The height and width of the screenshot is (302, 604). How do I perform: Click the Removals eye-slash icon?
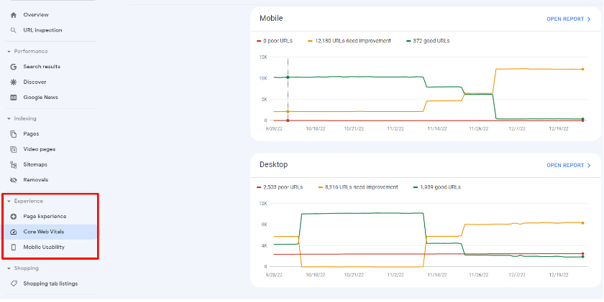coord(14,180)
